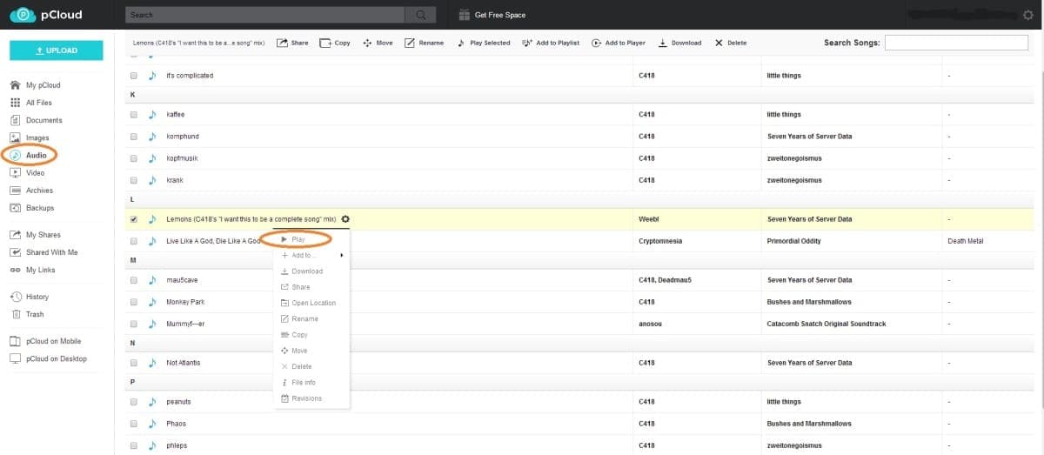Select Download in the context menu
Image resolution: width=1044 pixels, height=455 pixels.
coord(311,271)
